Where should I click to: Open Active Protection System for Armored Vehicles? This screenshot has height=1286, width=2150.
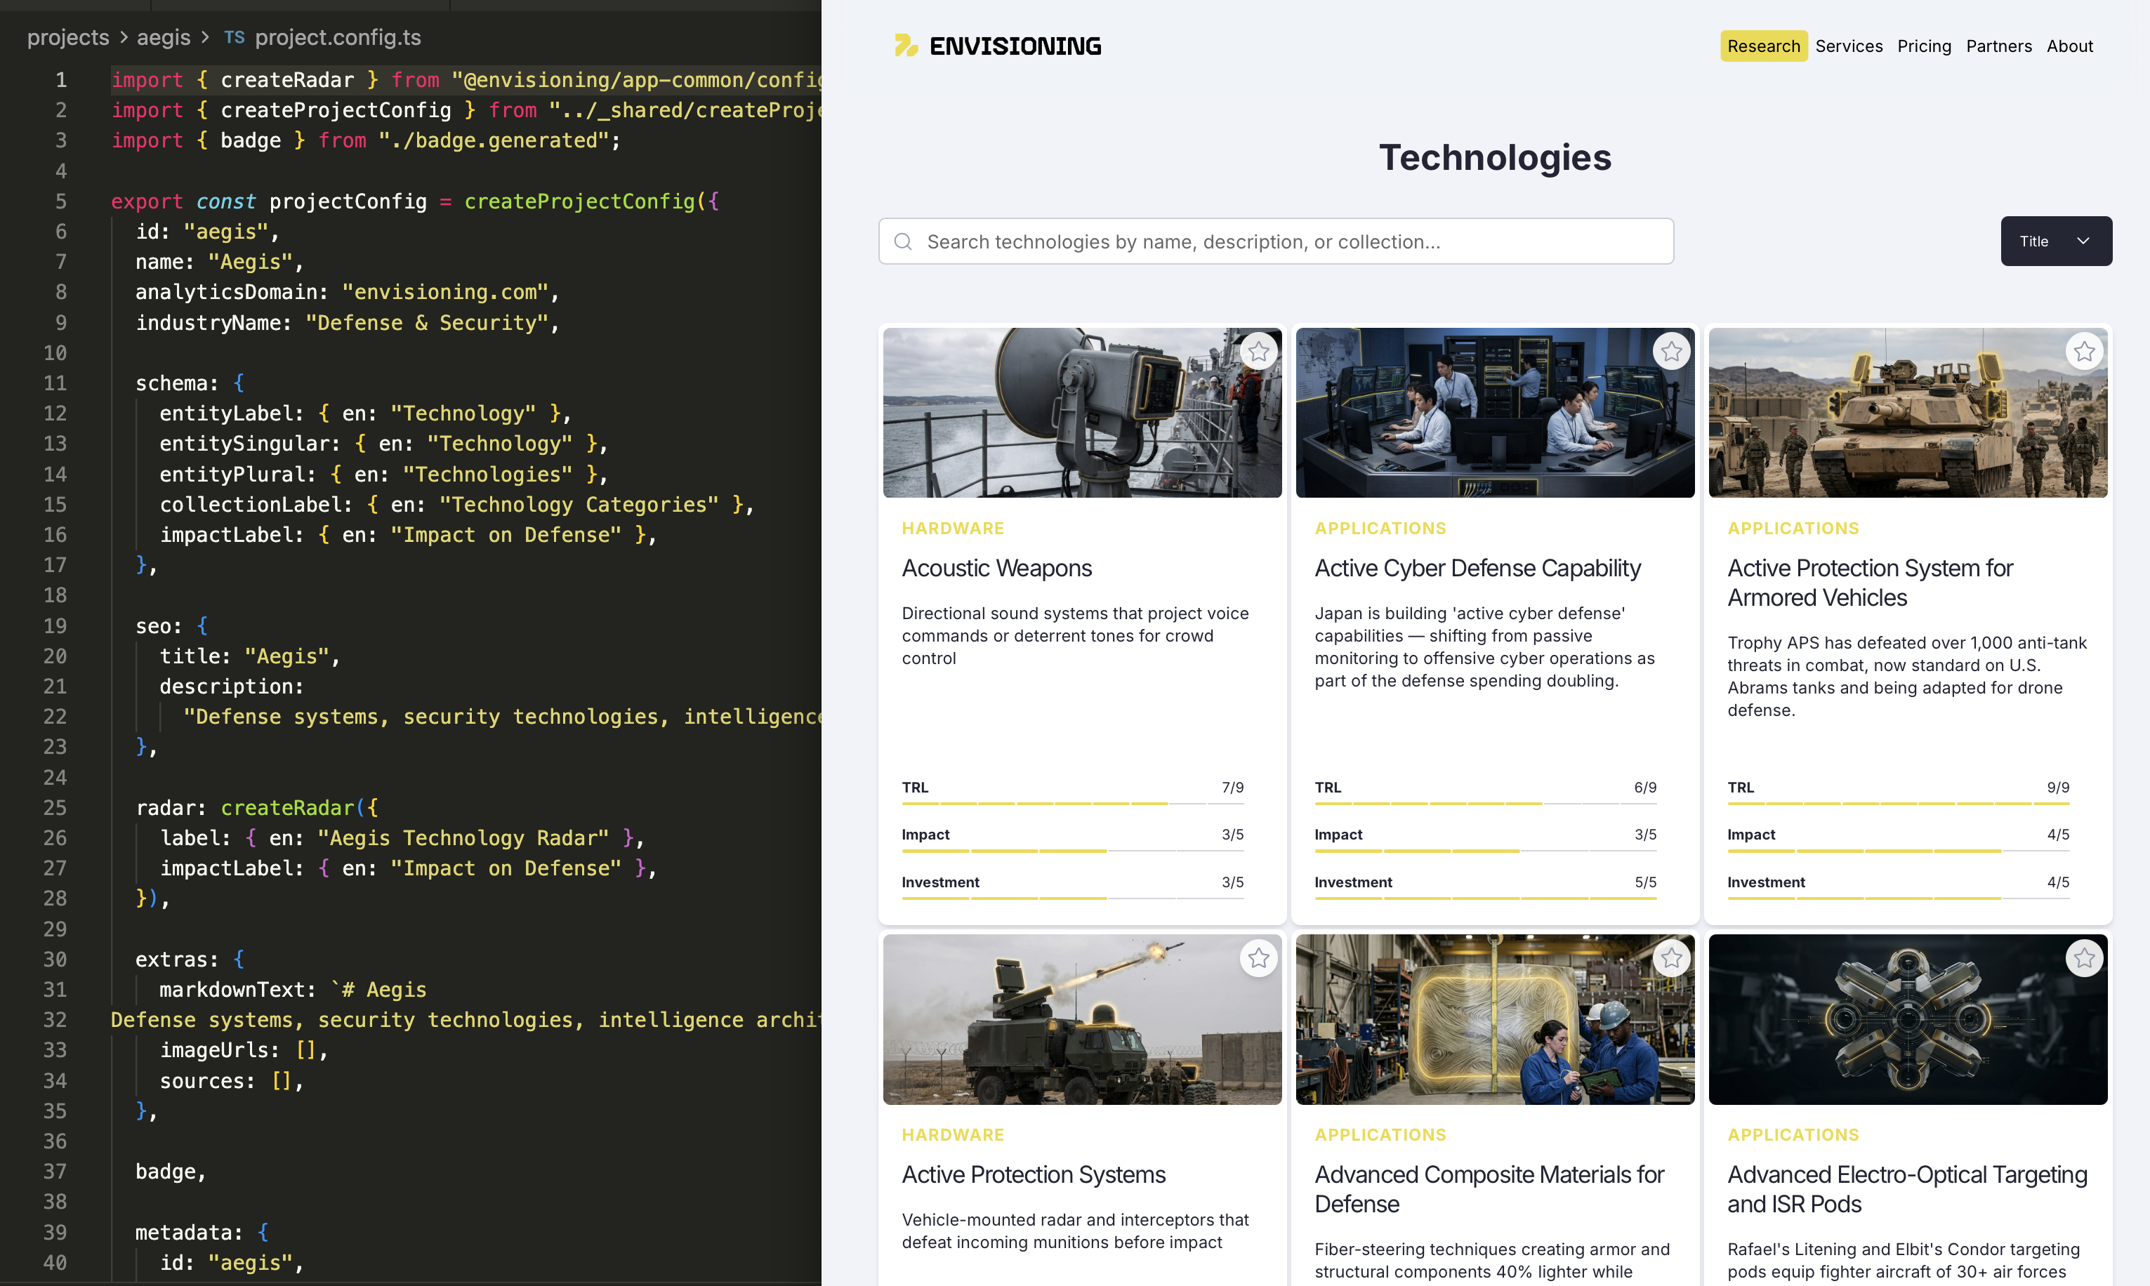coord(1870,583)
